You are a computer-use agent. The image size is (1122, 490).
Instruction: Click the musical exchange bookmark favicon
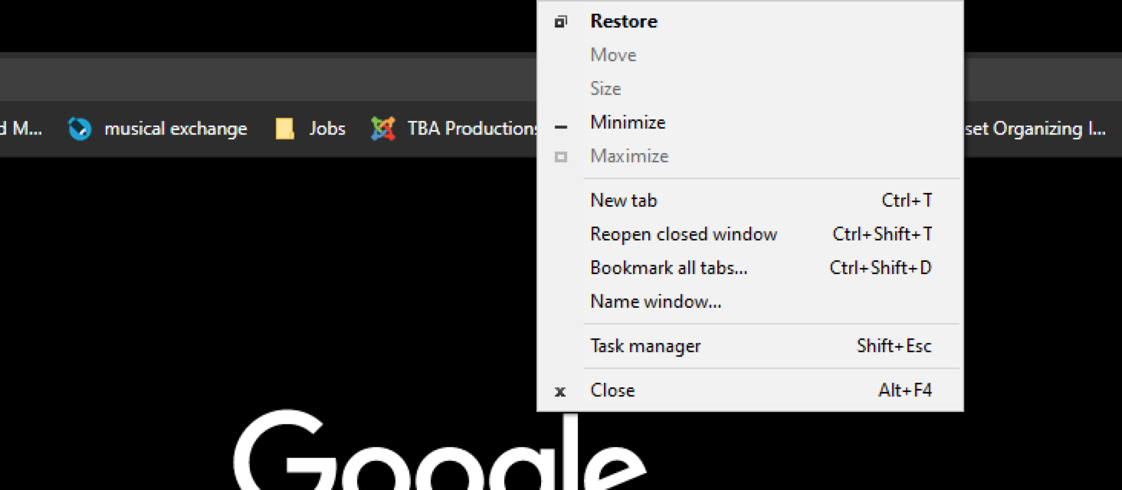click(x=80, y=129)
